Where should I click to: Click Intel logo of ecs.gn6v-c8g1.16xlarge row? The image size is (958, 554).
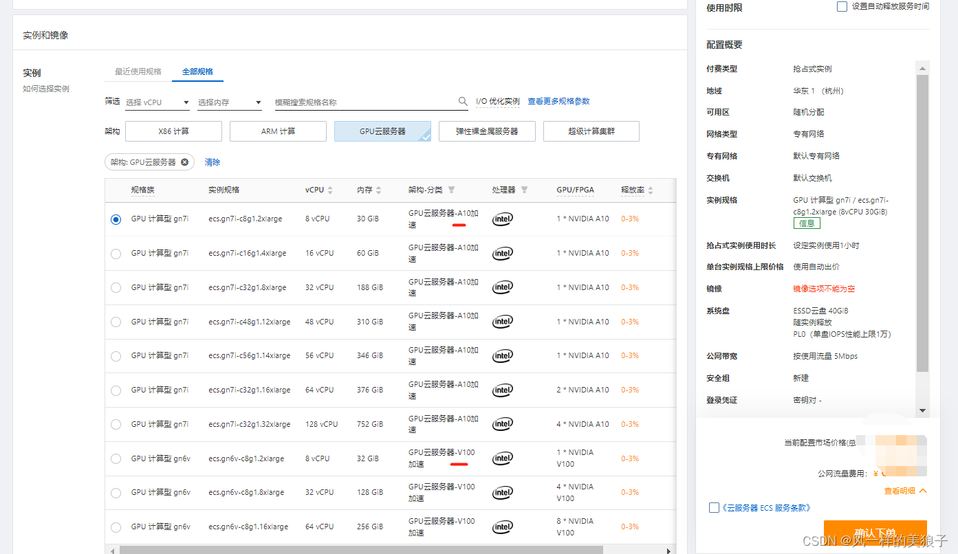(503, 527)
